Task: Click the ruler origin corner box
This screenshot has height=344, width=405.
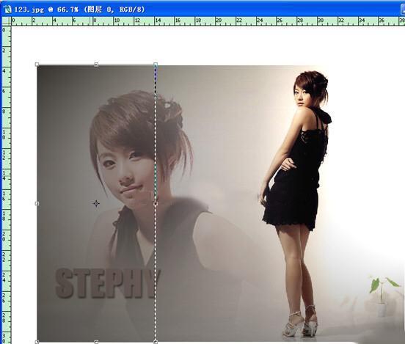Action: tap(6, 21)
